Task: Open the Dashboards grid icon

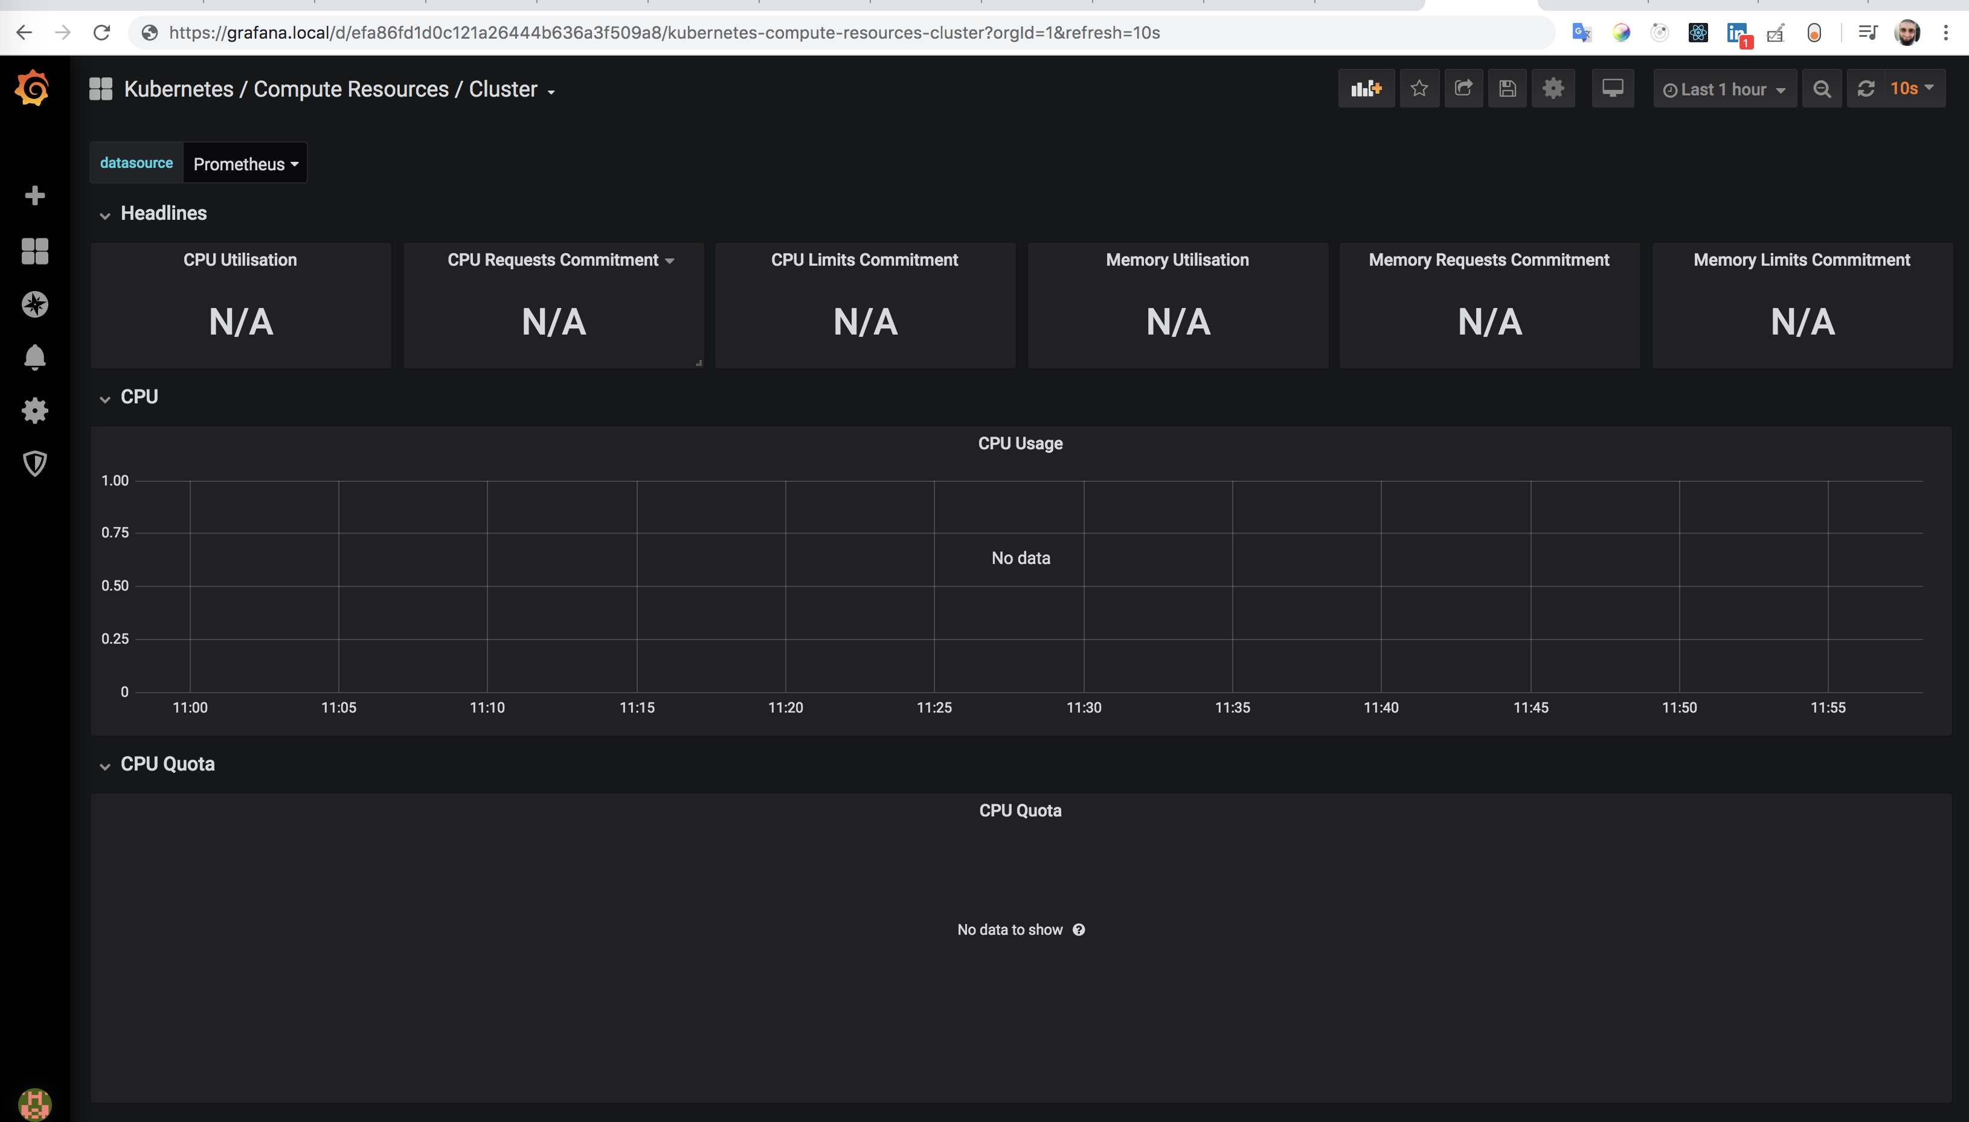Action: [x=34, y=251]
